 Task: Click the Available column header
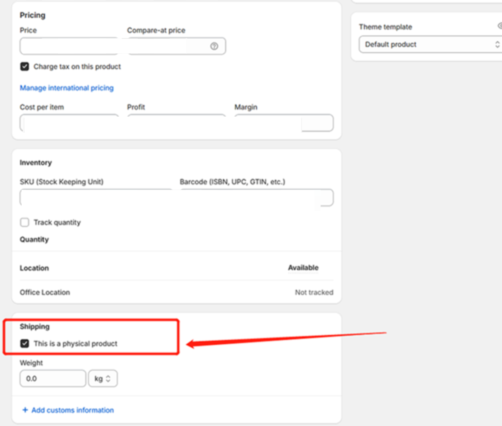pyautogui.click(x=303, y=268)
